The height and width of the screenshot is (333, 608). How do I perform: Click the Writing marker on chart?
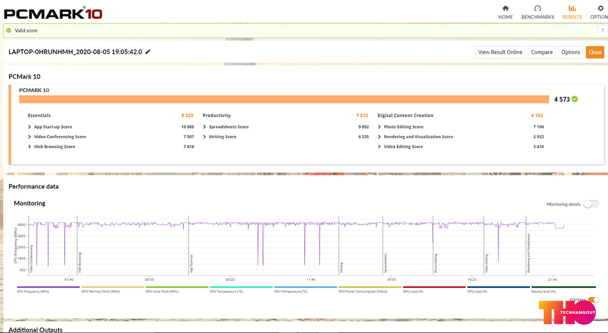[341, 268]
